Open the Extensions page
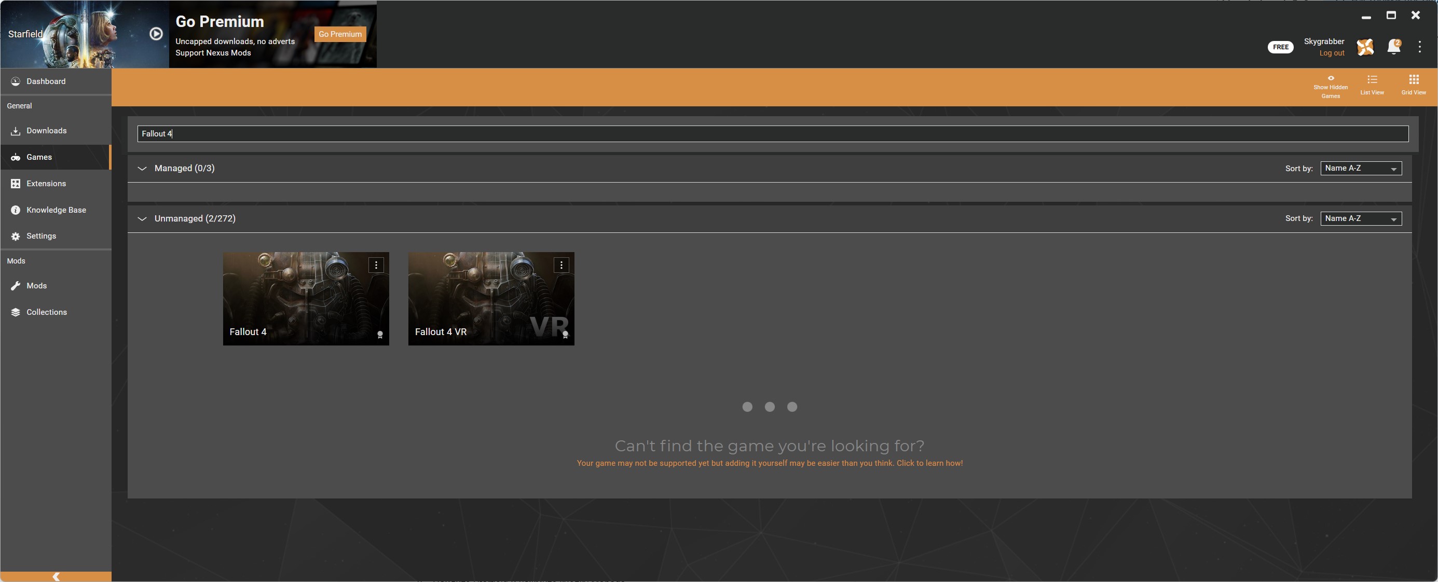 coord(56,184)
